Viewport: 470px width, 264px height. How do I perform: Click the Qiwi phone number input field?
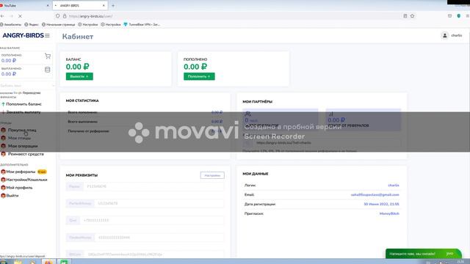(152, 220)
